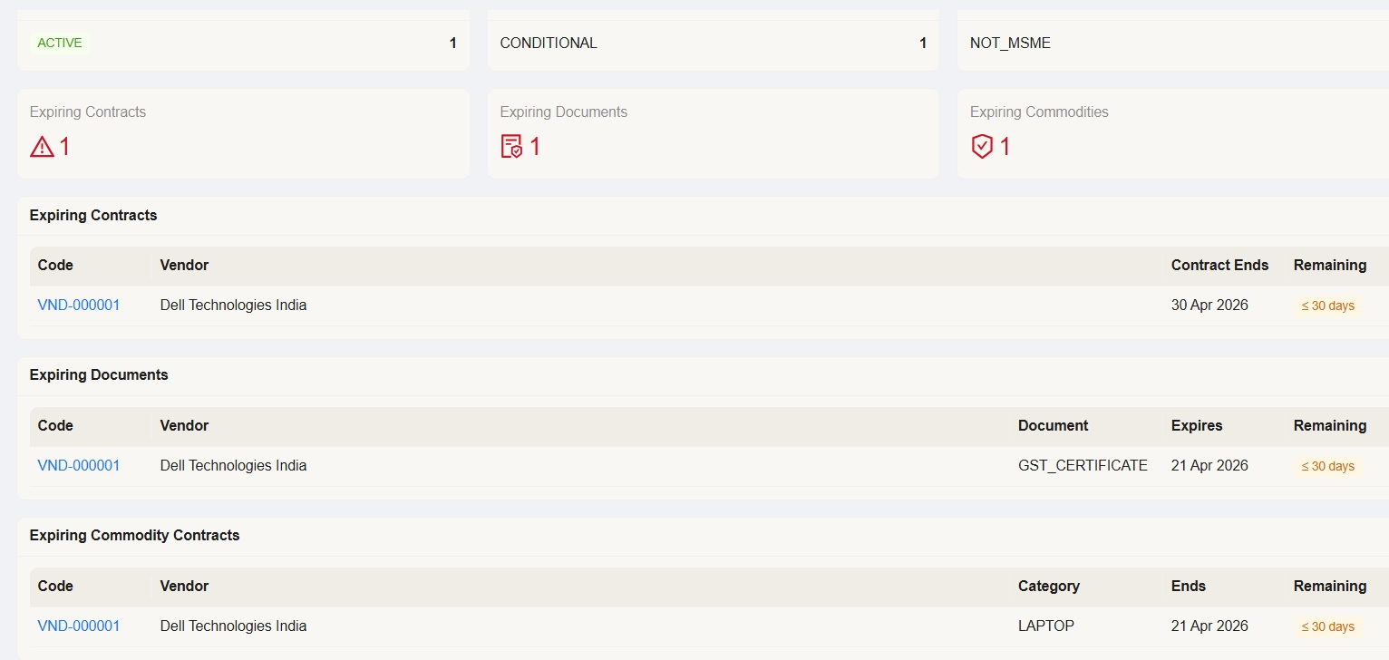Click the green ACTIVE status badge
1389x660 pixels.
coord(60,43)
